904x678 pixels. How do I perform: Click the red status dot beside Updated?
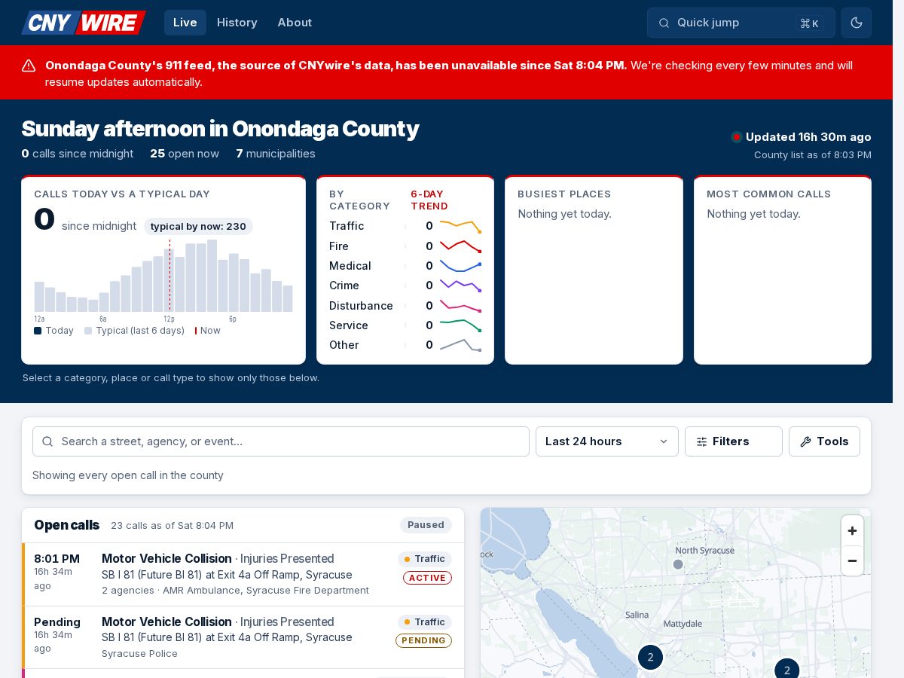tap(736, 137)
